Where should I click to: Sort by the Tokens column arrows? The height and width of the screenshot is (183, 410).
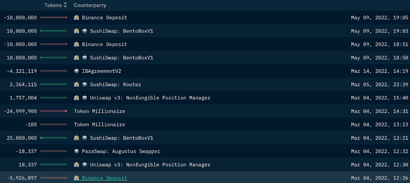tap(65, 5)
